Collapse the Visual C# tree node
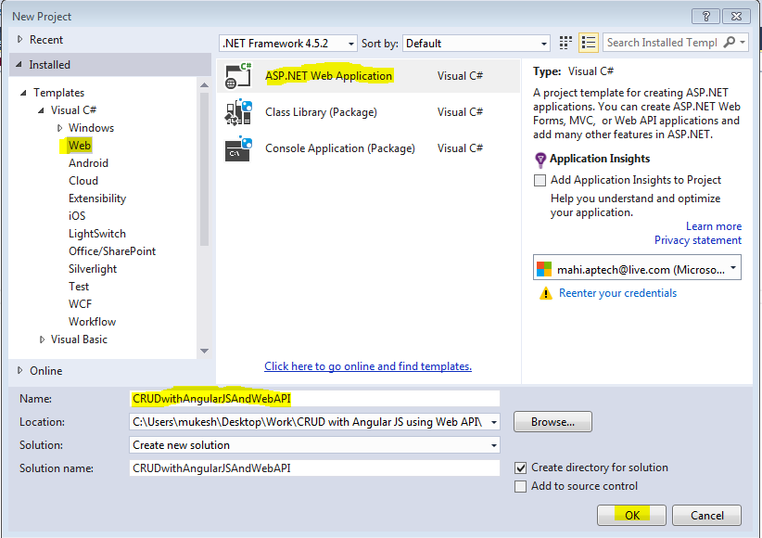The image size is (762, 538). (41, 110)
